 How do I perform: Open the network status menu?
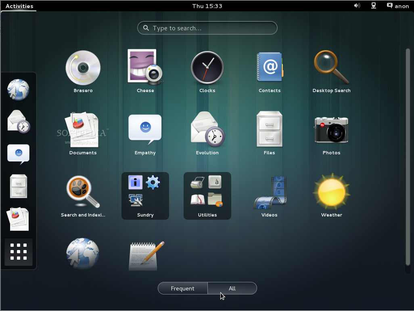coord(374,6)
